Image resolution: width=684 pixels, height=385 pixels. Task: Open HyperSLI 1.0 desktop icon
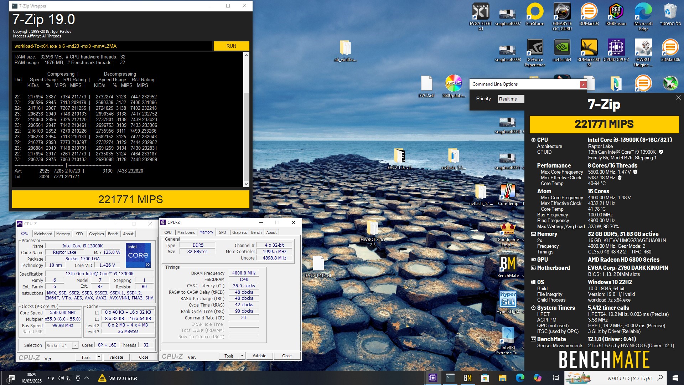(508, 302)
